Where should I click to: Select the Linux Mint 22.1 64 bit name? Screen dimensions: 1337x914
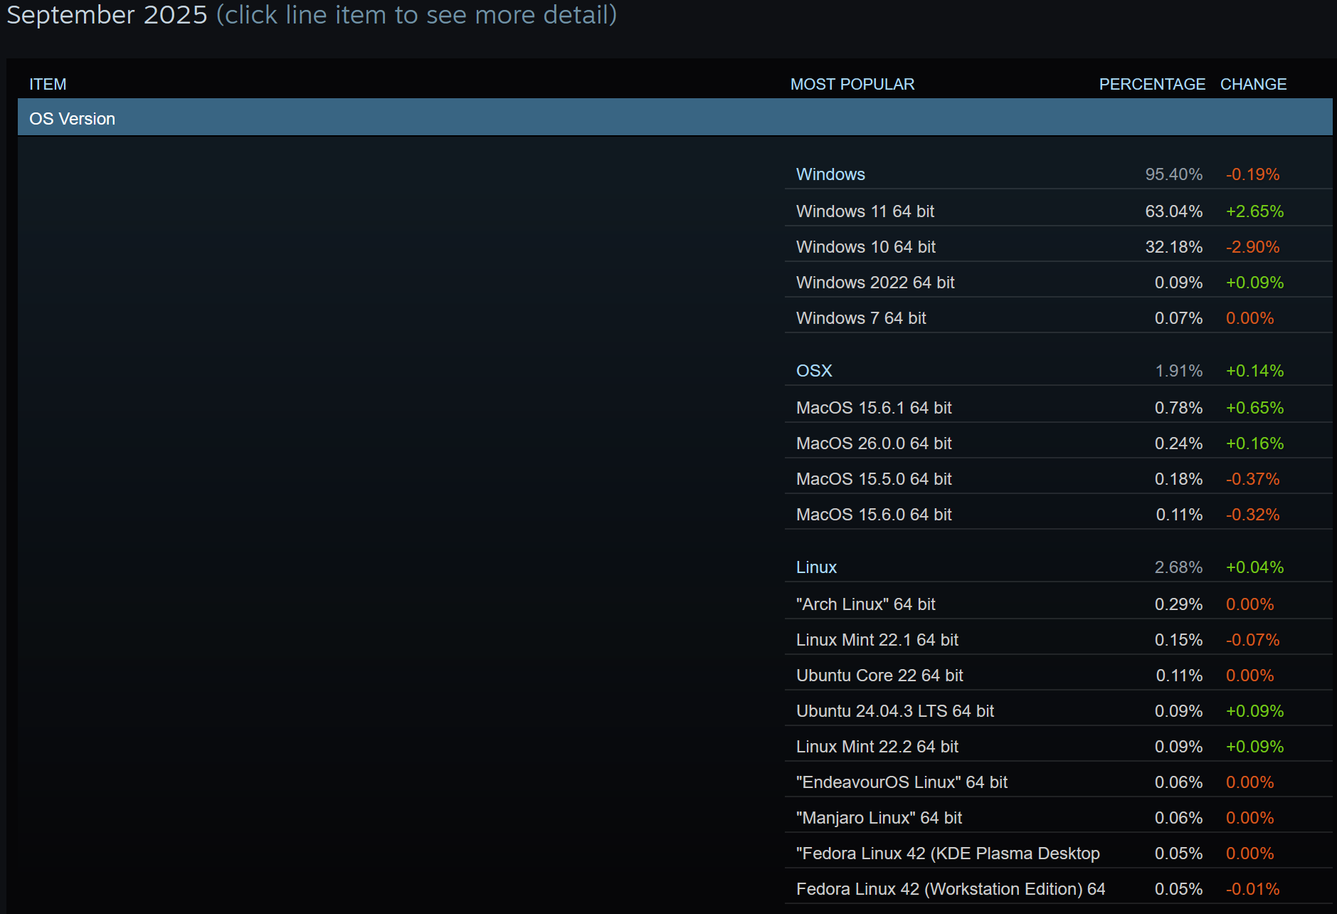pyautogui.click(x=877, y=640)
